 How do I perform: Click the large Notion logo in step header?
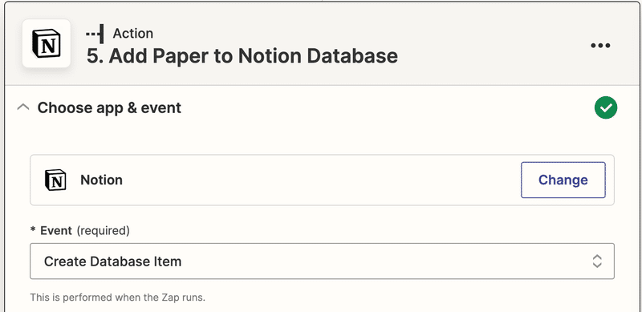pyautogui.click(x=47, y=43)
